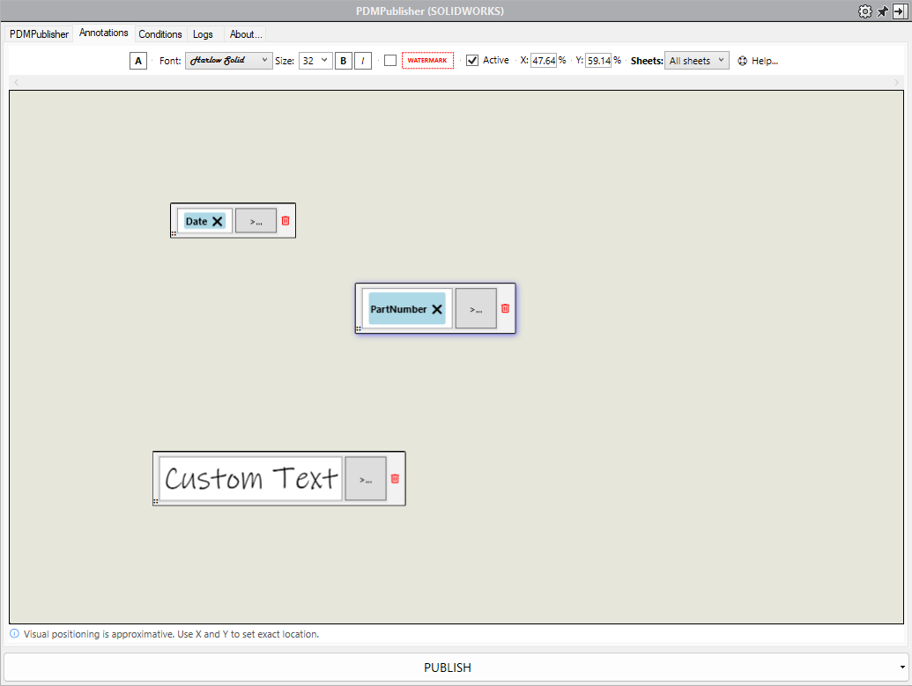Remove the PartNumber token with its X
The image size is (912, 686).
coord(437,308)
